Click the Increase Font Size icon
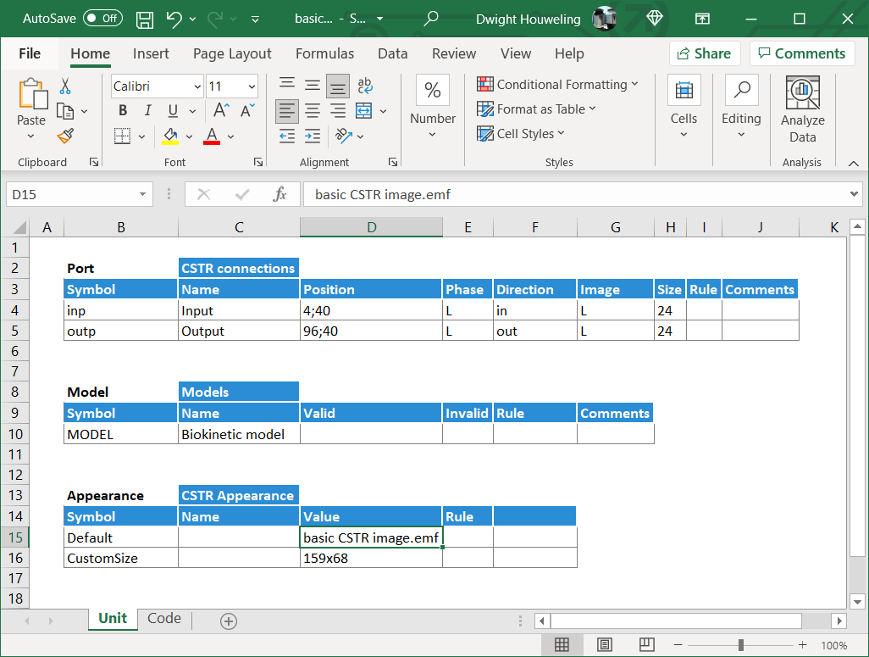This screenshot has width=869, height=657. coord(221,111)
